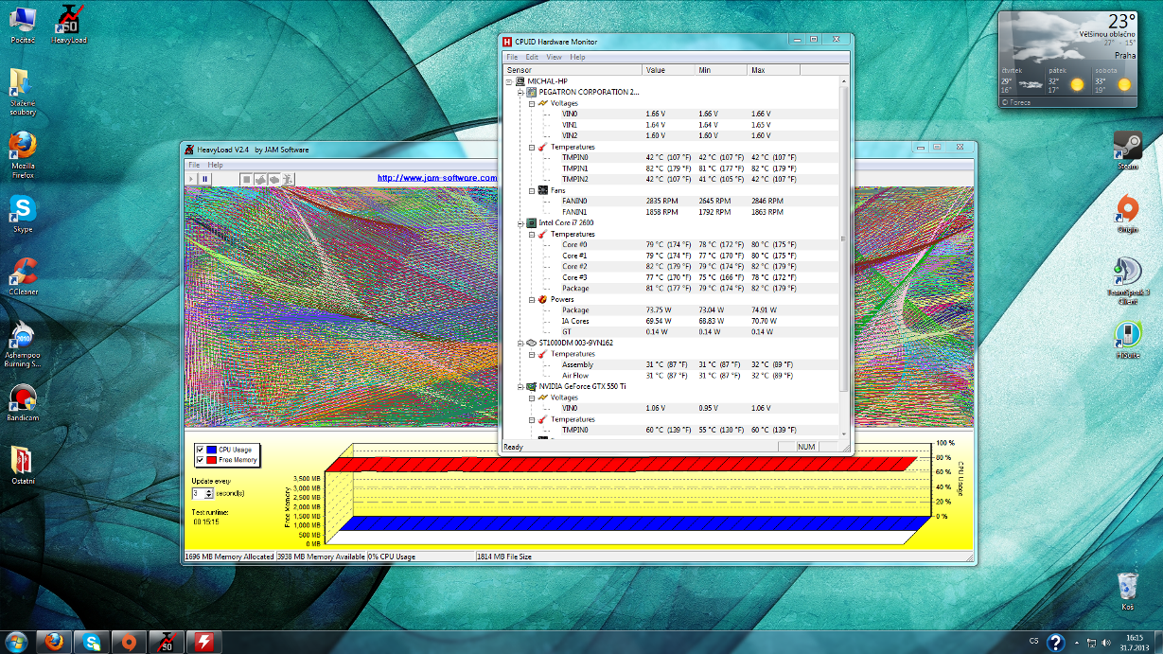Open View menu in Hardware Monitor
This screenshot has width=1163, height=654.
(x=554, y=58)
